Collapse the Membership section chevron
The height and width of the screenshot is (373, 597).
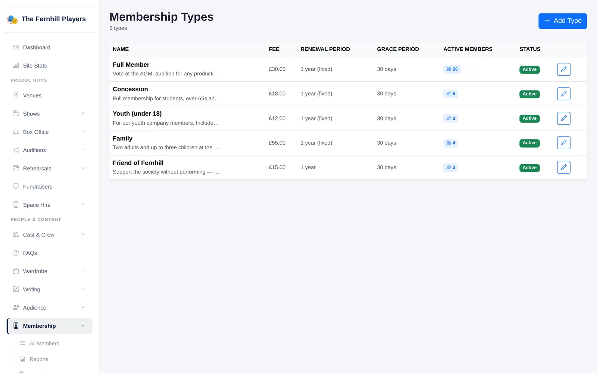tap(83, 326)
